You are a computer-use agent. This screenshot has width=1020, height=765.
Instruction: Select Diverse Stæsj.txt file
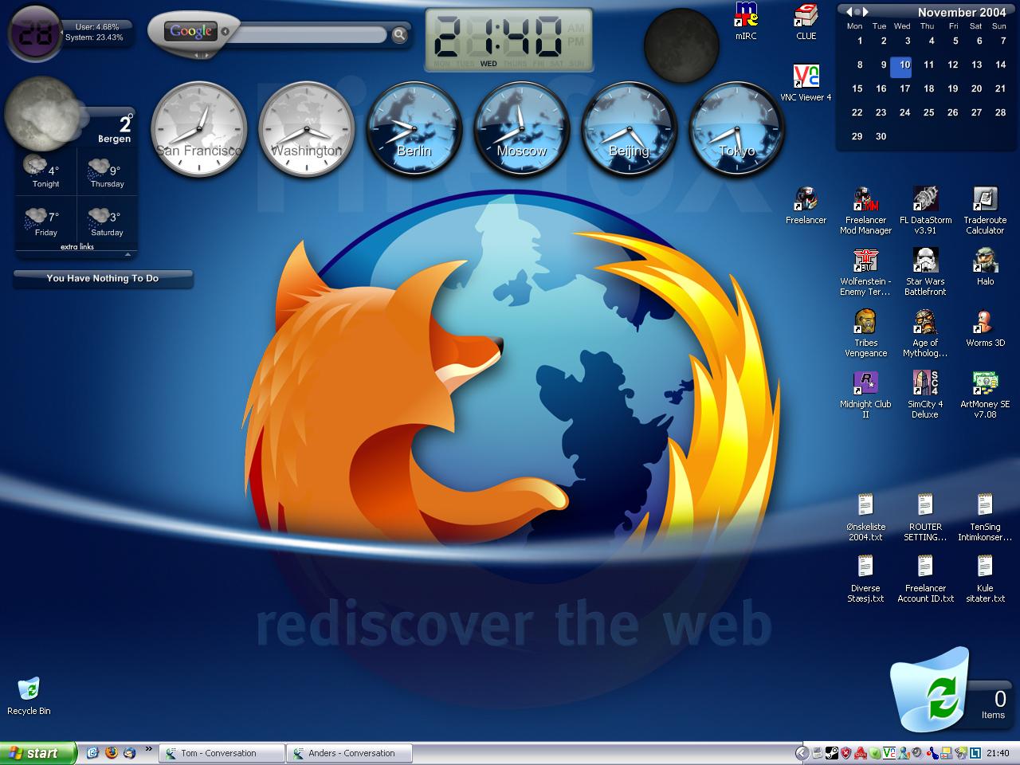tap(865, 579)
